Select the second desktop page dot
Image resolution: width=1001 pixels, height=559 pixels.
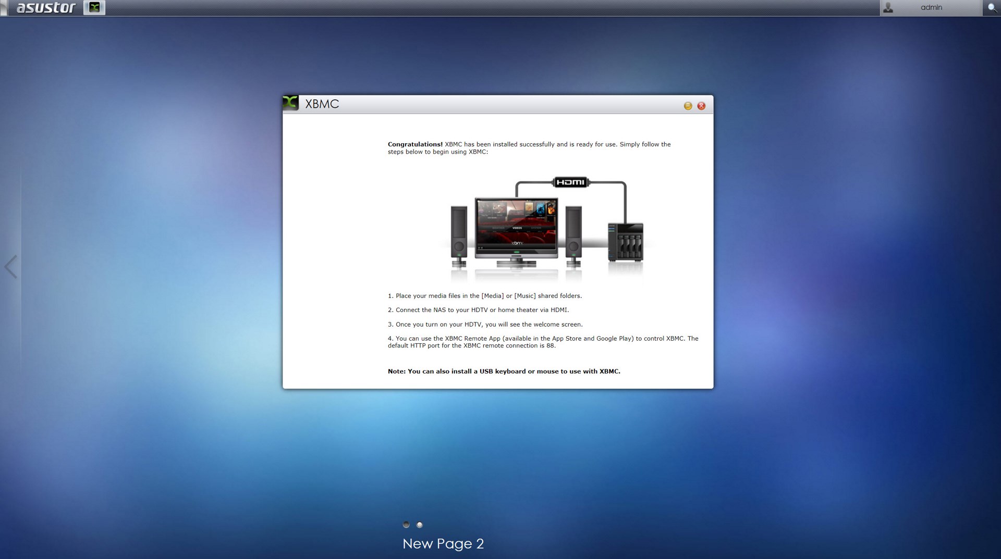pyautogui.click(x=420, y=525)
